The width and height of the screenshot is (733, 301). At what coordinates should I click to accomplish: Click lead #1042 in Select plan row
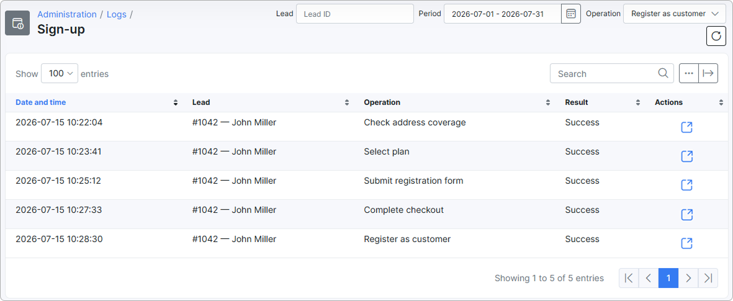tap(234, 151)
